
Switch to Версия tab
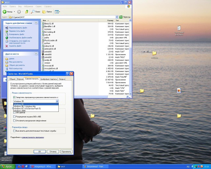(x=20, y=79)
